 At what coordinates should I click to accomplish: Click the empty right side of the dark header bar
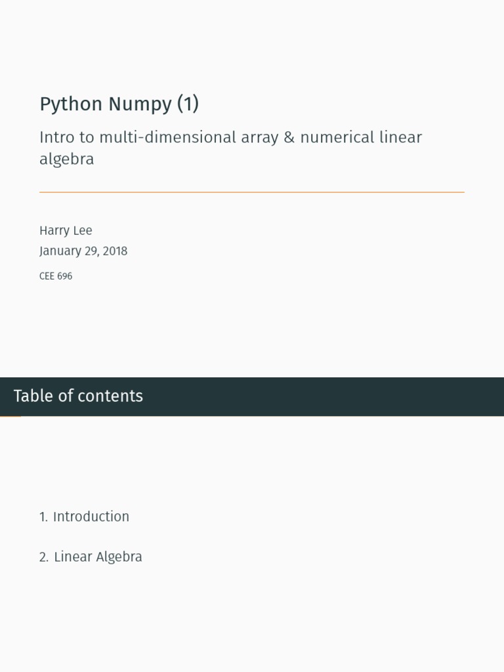[361, 396]
